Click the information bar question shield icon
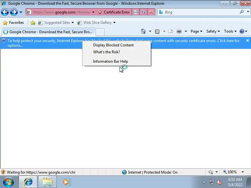Viewport: 251px width, 188px height. pyautogui.click(x=4, y=41)
